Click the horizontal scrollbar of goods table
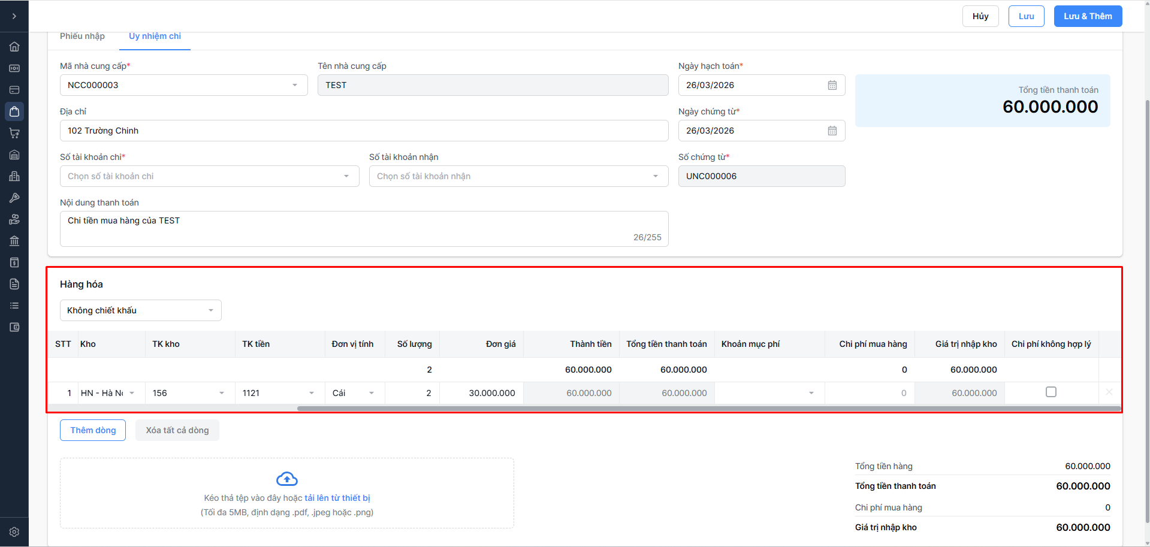Viewport: 1150px width, 547px height. point(708,409)
